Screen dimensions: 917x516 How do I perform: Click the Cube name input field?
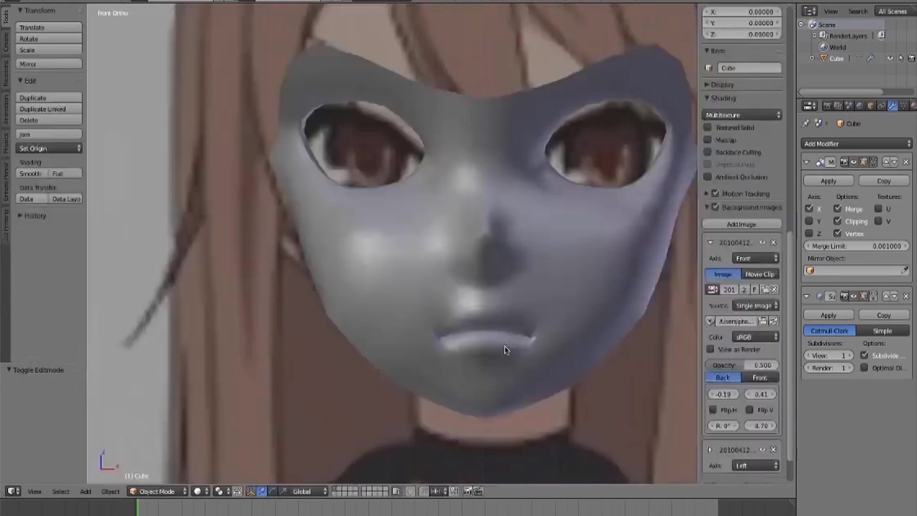[749, 68]
